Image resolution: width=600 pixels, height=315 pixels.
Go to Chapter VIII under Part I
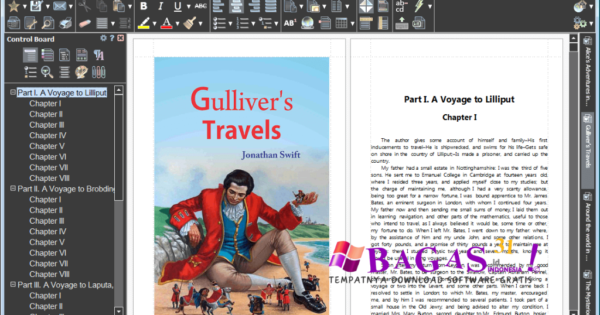(49, 178)
